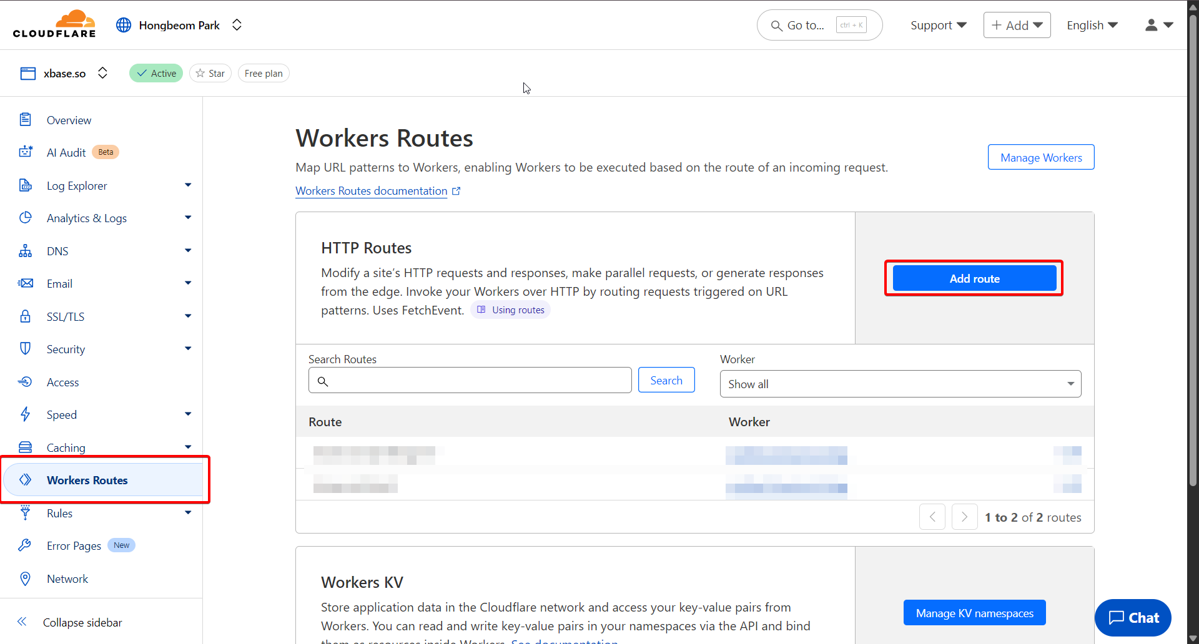
Task: Click the Manage Workers button
Action: pyautogui.click(x=1041, y=157)
